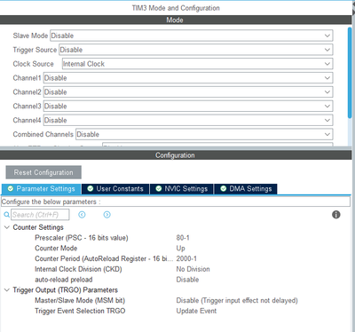Open the Channel3 dropdown
Image resolution: width=355 pixels, height=332 pixels.
click(x=188, y=107)
